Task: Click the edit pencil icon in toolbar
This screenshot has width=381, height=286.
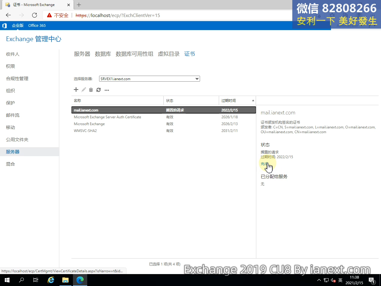Action: 84,90
